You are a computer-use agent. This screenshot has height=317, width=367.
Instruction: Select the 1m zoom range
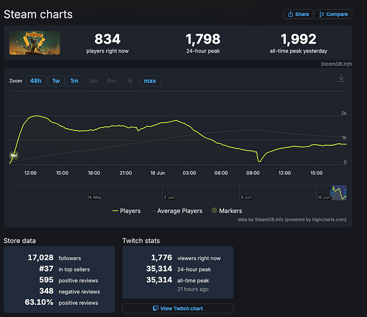pyautogui.click(x=75, y=81)
